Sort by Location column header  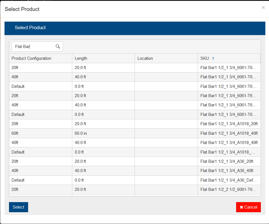145,58
